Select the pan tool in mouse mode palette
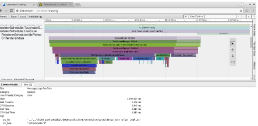Screen dimensions: 258x126 click(233, 50)
